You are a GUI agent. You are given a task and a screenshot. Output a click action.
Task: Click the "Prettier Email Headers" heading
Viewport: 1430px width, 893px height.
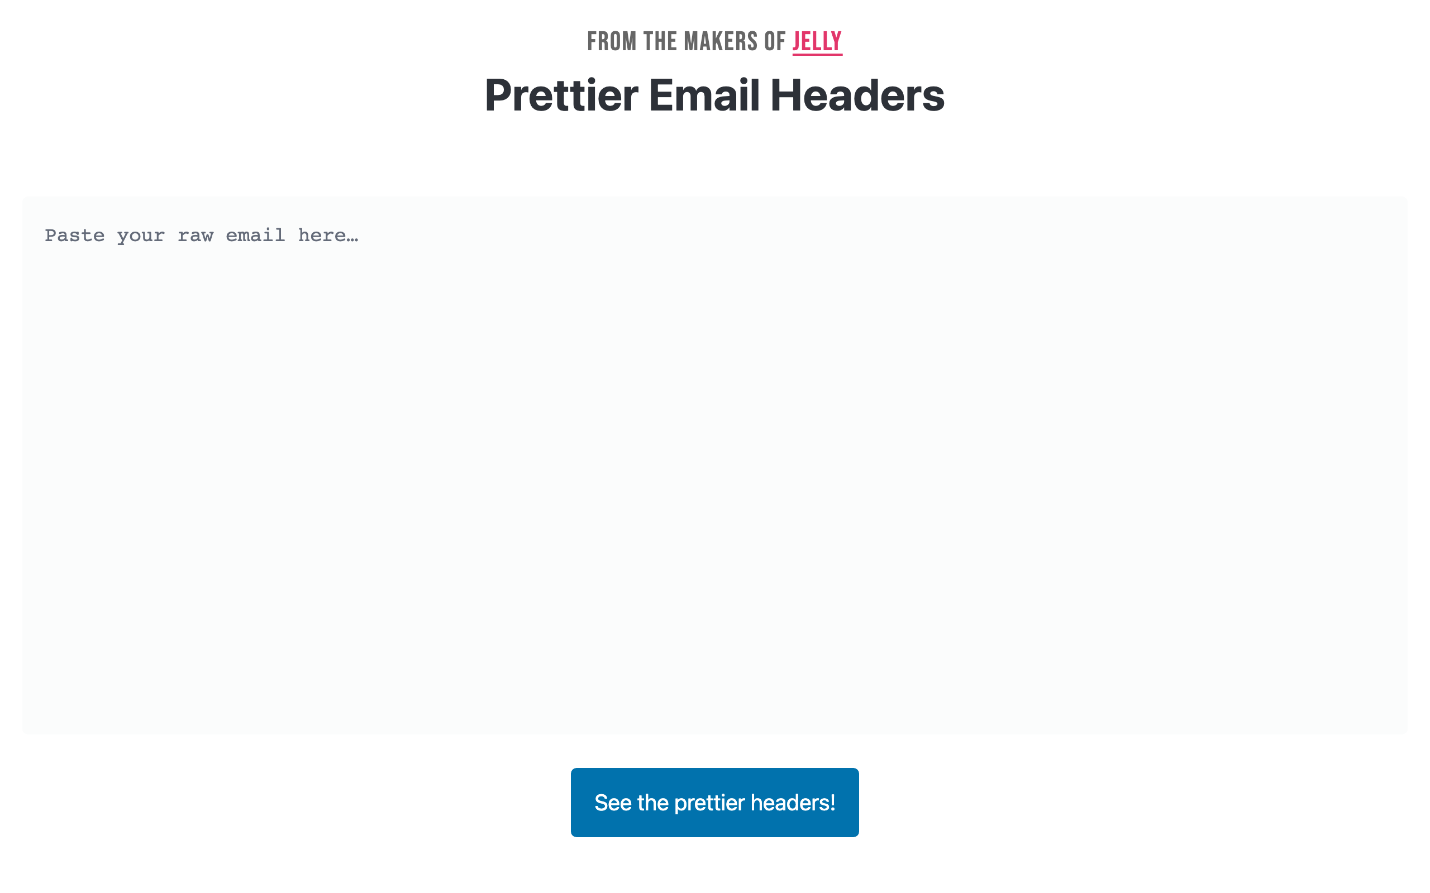coord(714,95)
